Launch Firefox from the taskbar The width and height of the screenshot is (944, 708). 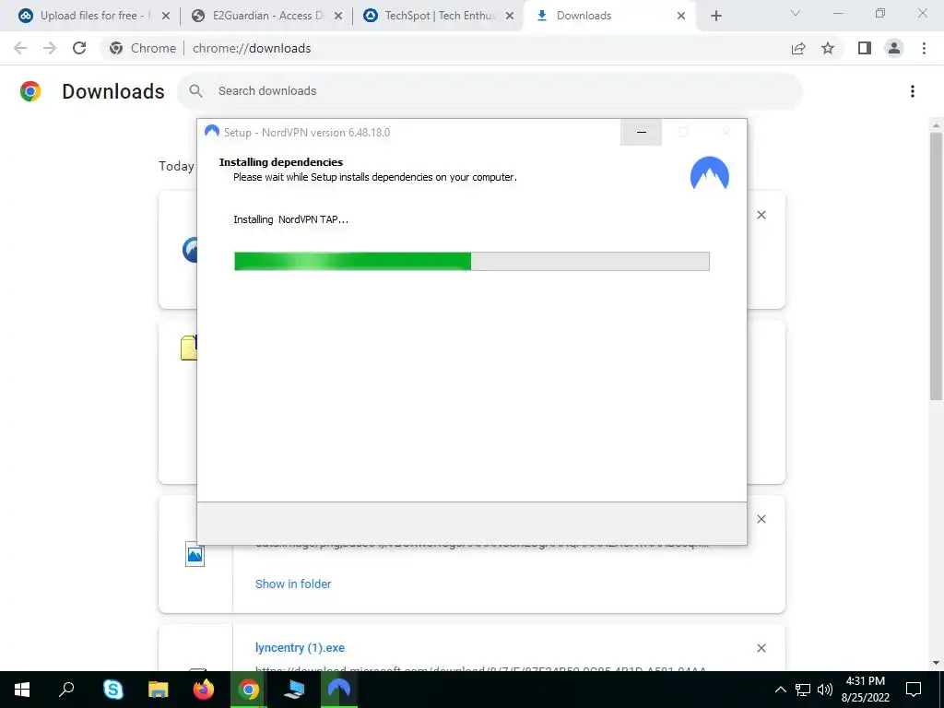(x=204, y=690)
